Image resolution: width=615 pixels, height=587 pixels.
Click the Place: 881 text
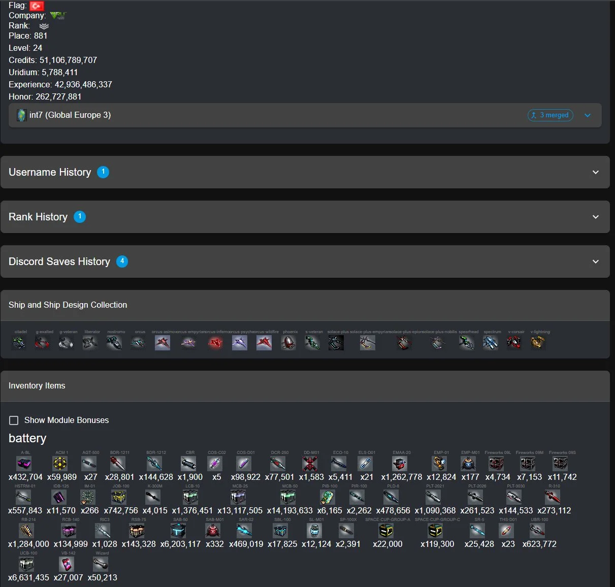click(x=28, y=36)
